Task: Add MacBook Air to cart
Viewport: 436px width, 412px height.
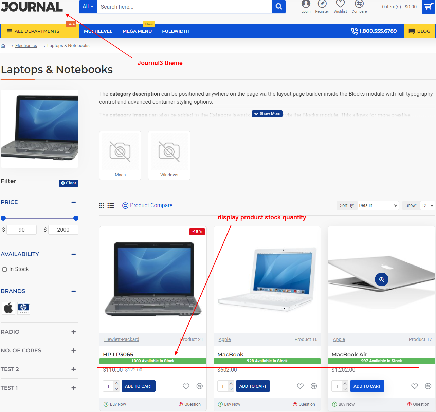Action: [367, 386]
